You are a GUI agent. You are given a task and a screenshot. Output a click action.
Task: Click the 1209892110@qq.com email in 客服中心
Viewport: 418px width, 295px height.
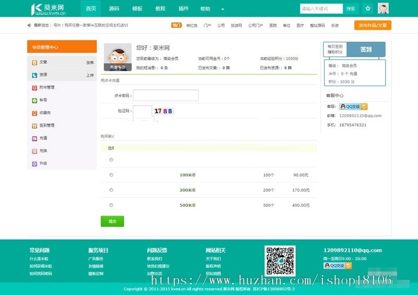(360, 116)
